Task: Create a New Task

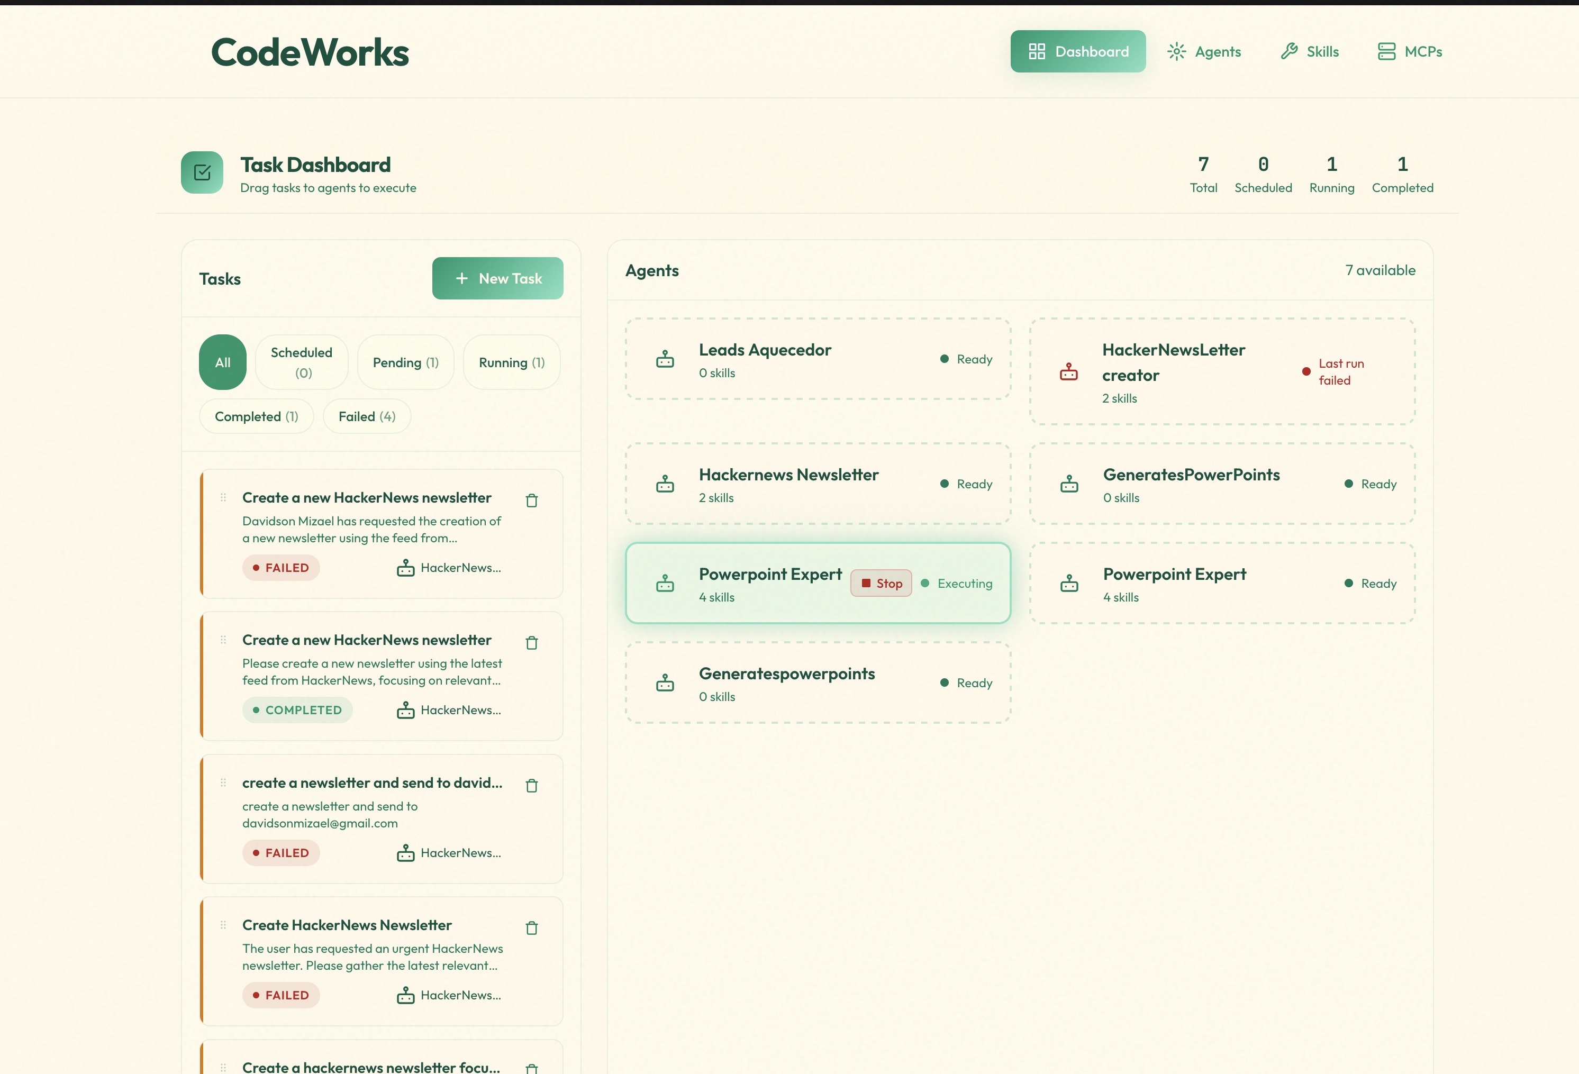Action: [x=497, y=278]
